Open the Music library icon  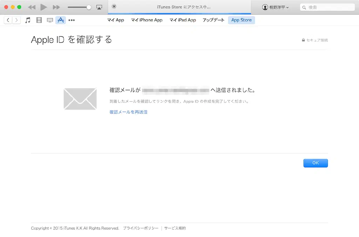tap(28, 20)
